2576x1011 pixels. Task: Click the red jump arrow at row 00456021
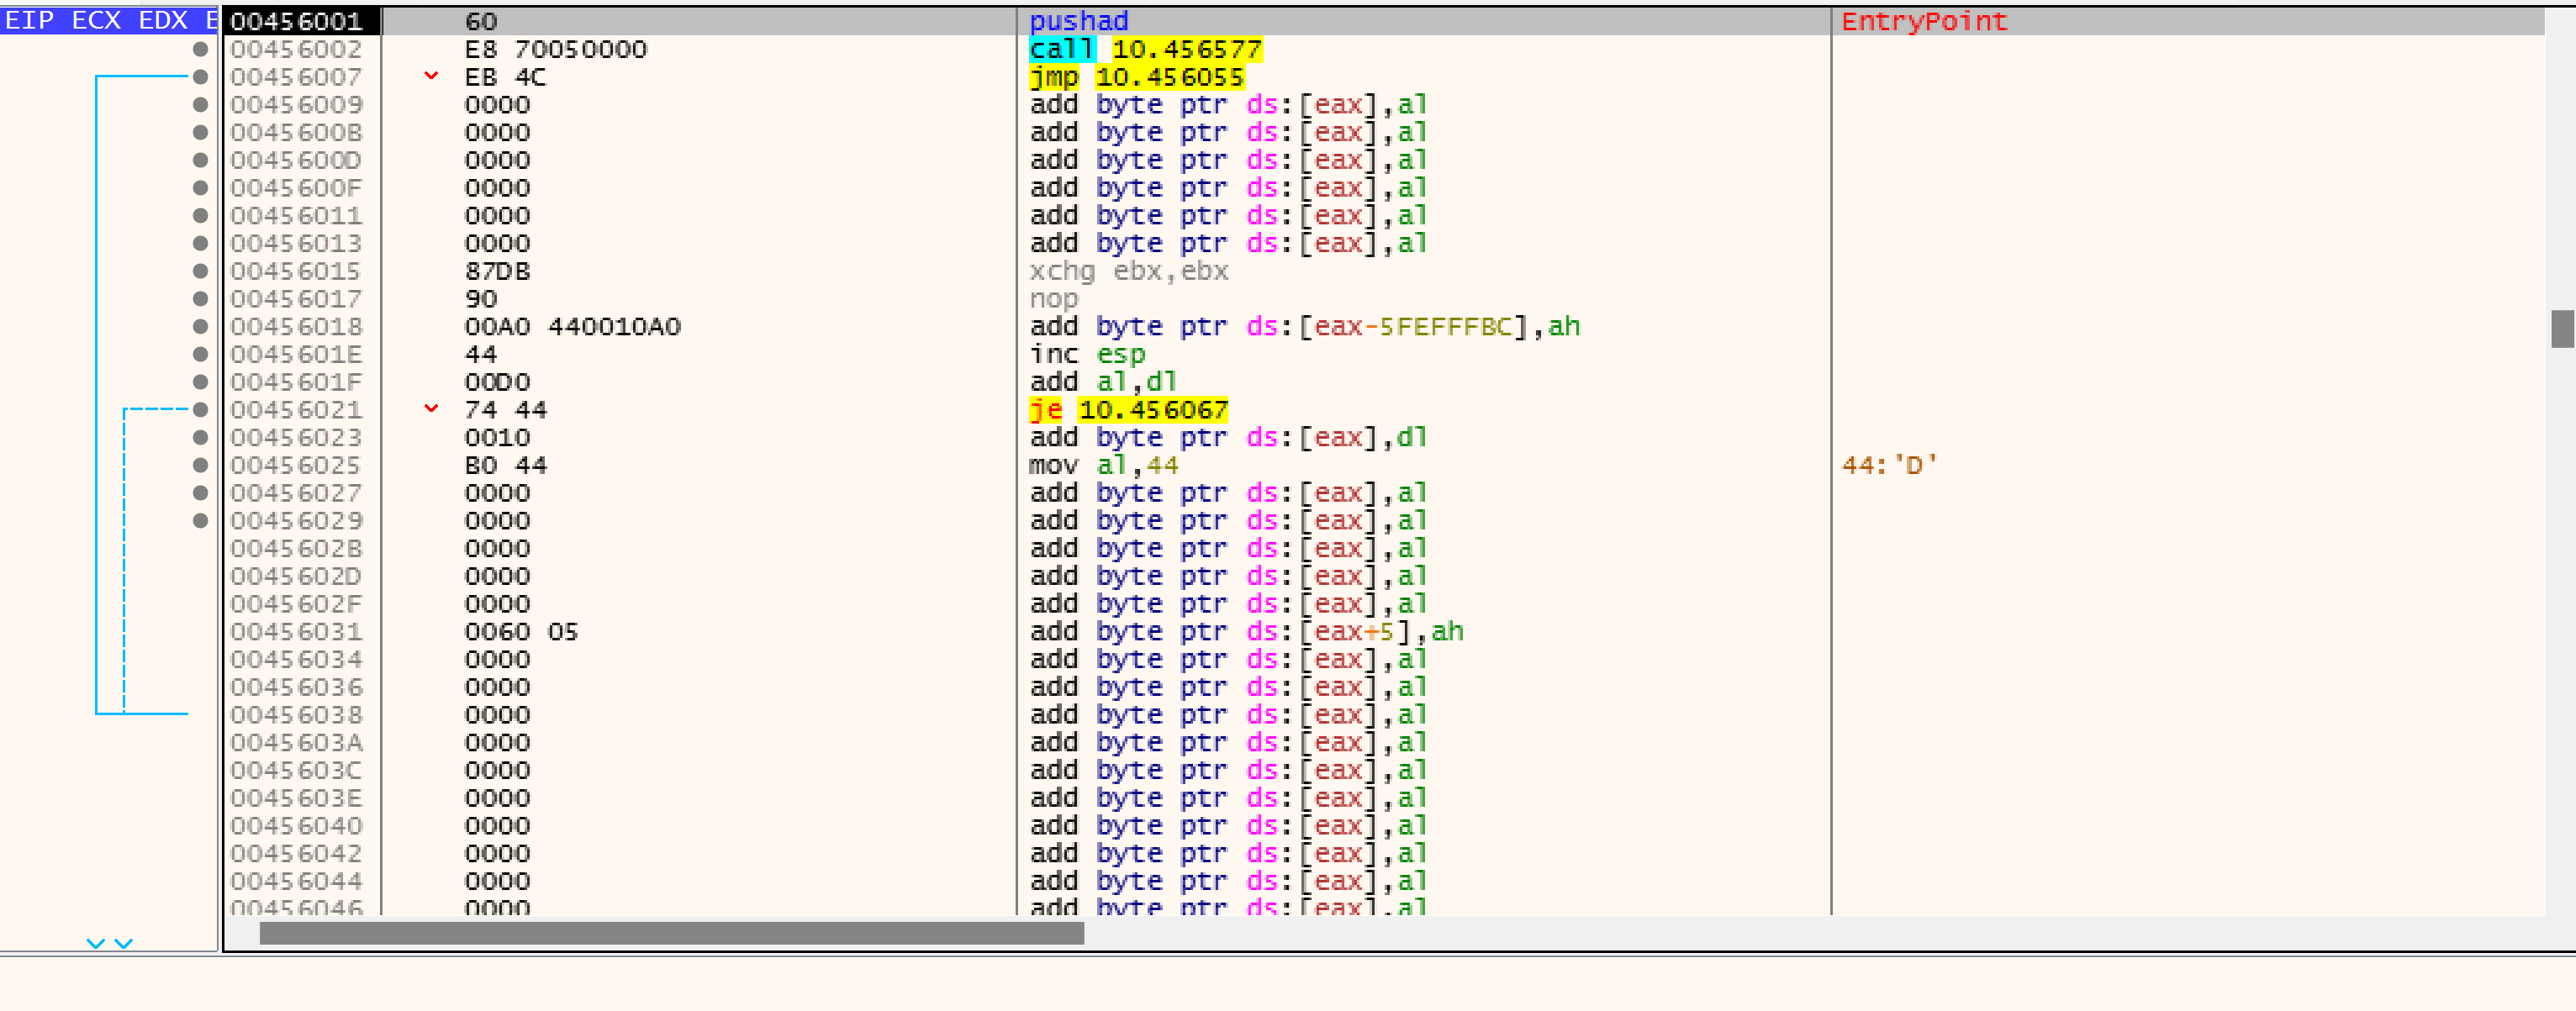click(x=431, y=409)
